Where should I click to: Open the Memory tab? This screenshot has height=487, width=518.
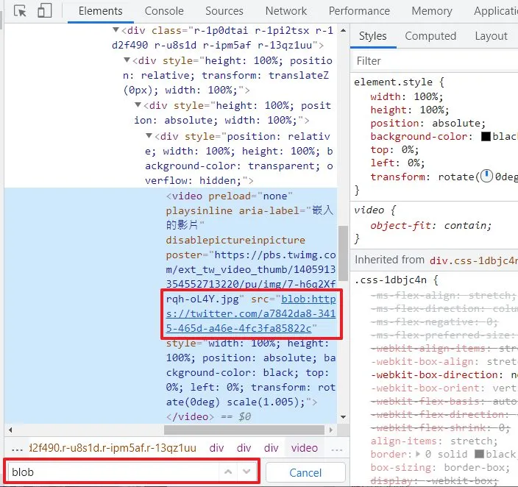432,11
